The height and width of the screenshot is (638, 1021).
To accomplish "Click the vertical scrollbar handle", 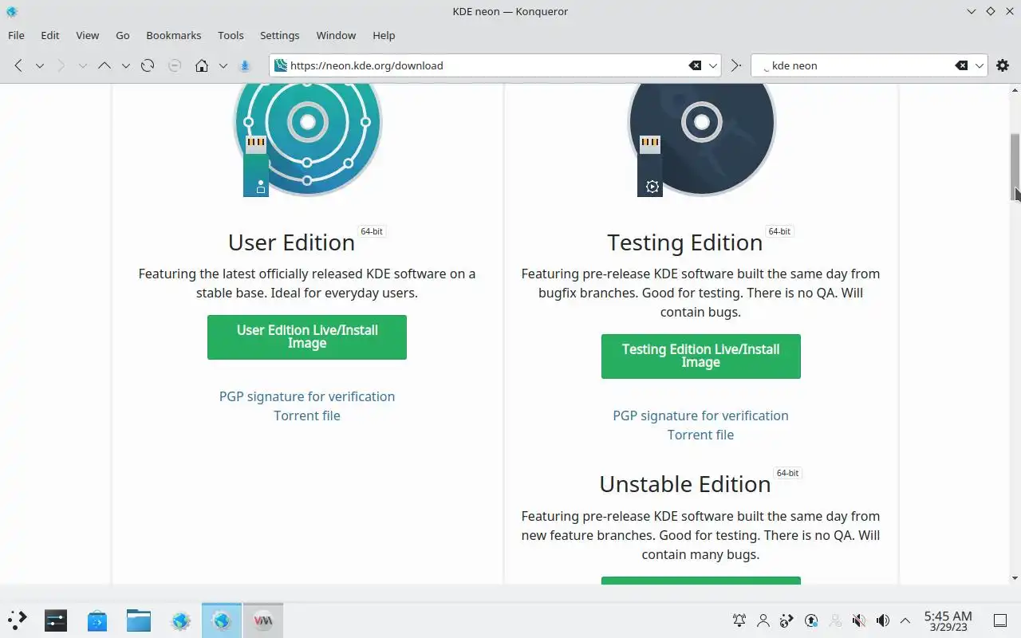I will [1015, 167].
